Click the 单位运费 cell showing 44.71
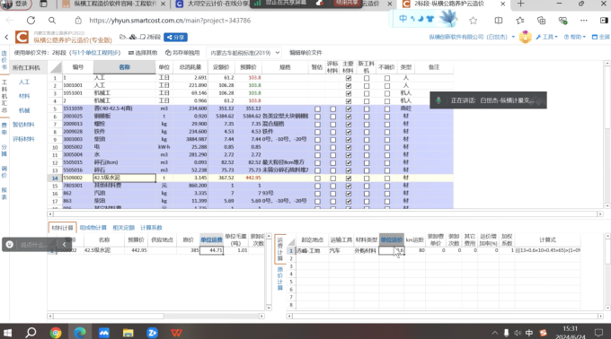Screen dimensions: 611x339 click(x=211, y=250)
